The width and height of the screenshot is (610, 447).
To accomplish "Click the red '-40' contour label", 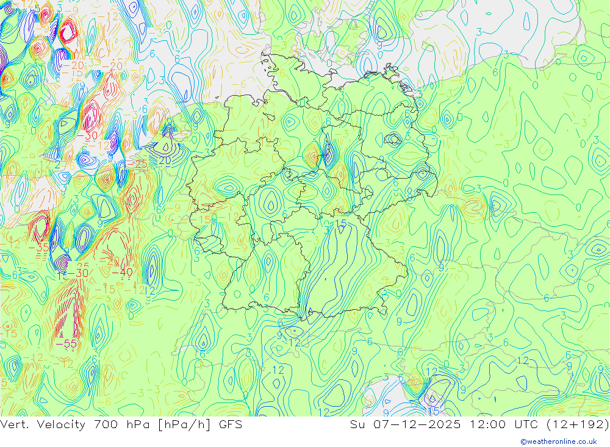I will point(123,273).
